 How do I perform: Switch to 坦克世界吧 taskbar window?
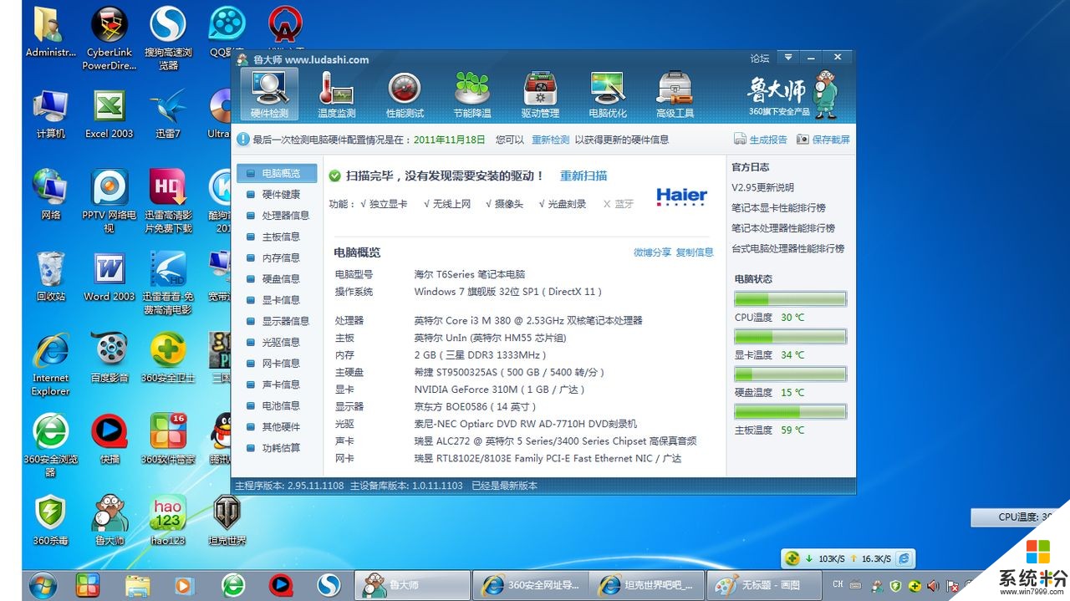tap(647, 585)
